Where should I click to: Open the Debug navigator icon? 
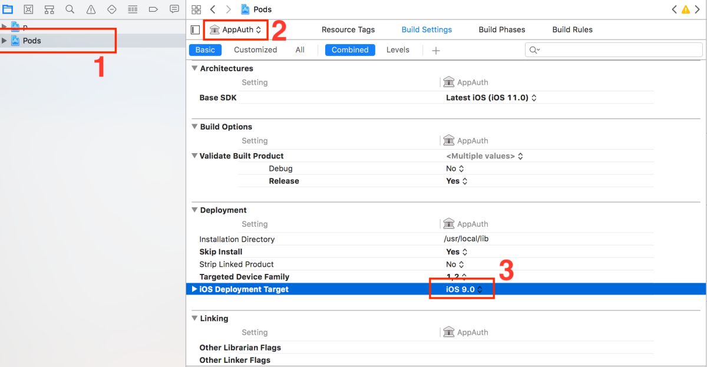(x=133, y=9)
